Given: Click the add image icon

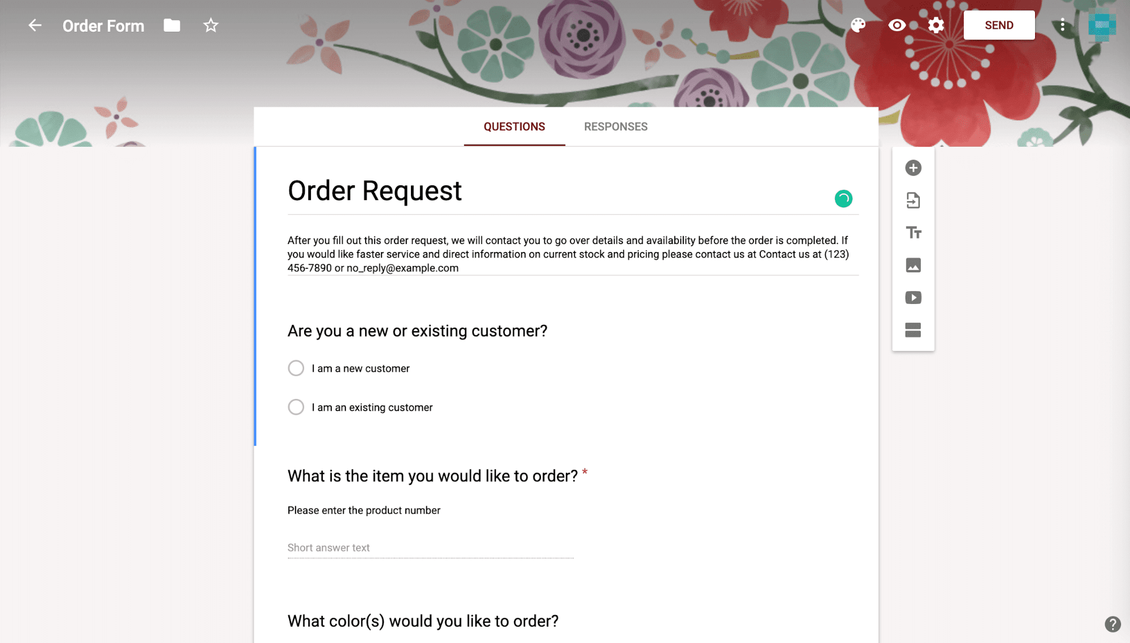Looking at the screenshot, I should pos(913,264).
